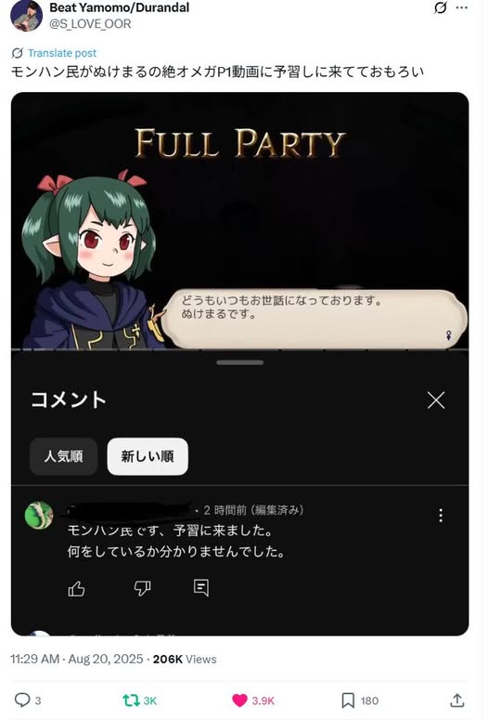Viewport: 488px width, 720px height.
Task: Click the poster's profile avatar
Action: point(27,16)
